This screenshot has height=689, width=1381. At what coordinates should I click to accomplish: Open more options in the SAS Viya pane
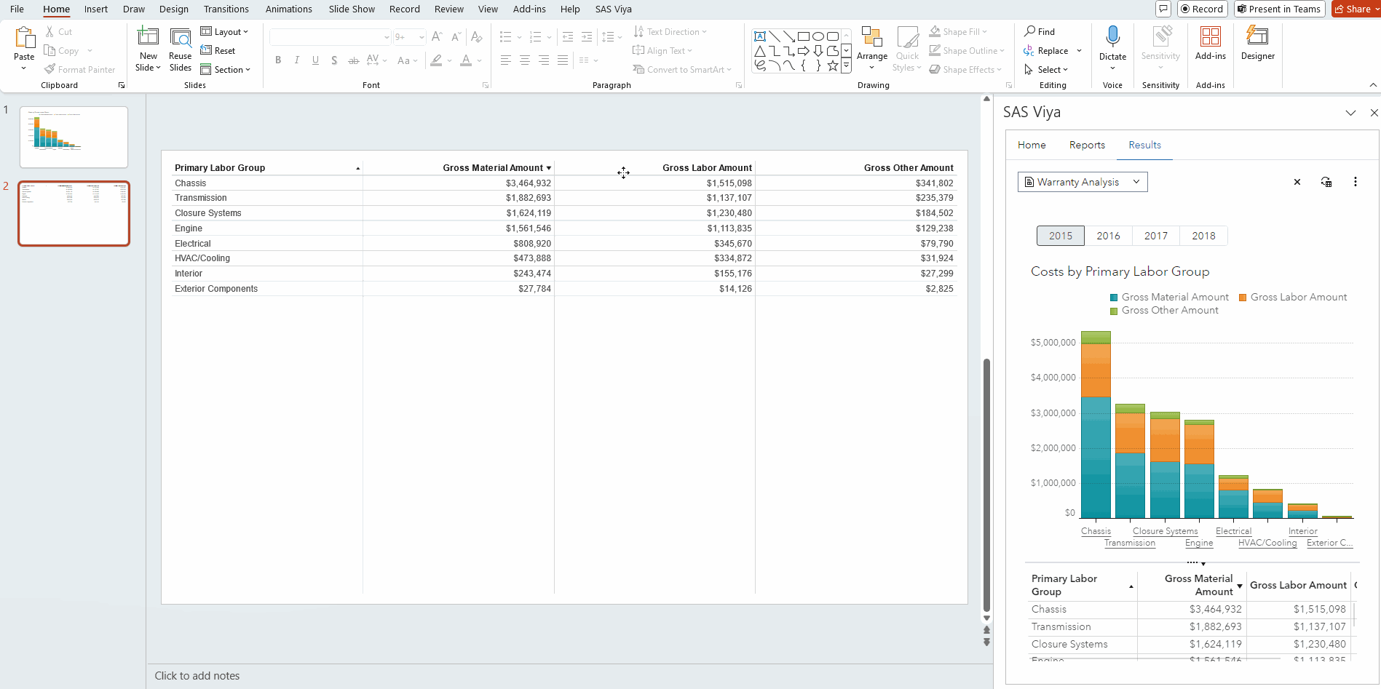tap(1355, 181)
